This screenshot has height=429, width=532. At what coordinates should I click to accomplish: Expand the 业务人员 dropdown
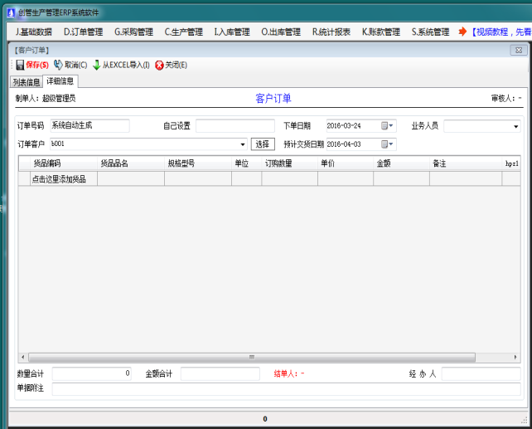coord(515,127)
